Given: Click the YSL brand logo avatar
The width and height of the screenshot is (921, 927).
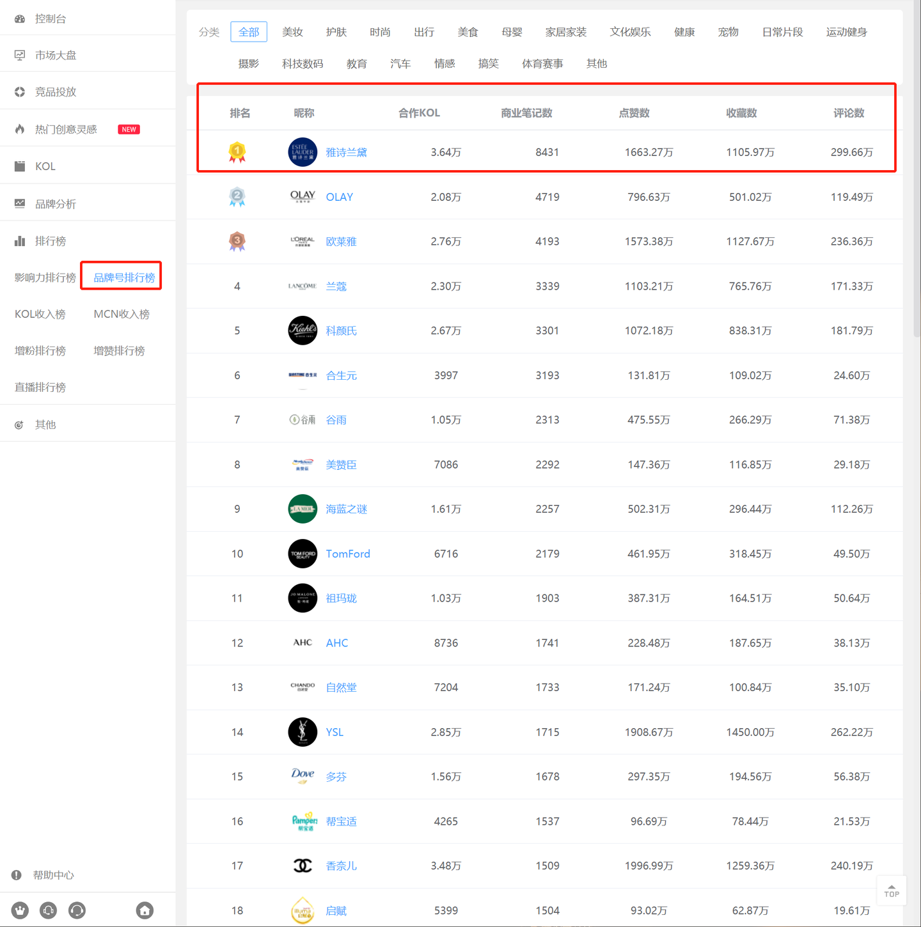Looking at the screenshot, I should (303, 732).
